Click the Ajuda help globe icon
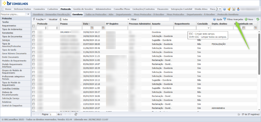The height and width of the screenshot is (122, 261). 214,19
